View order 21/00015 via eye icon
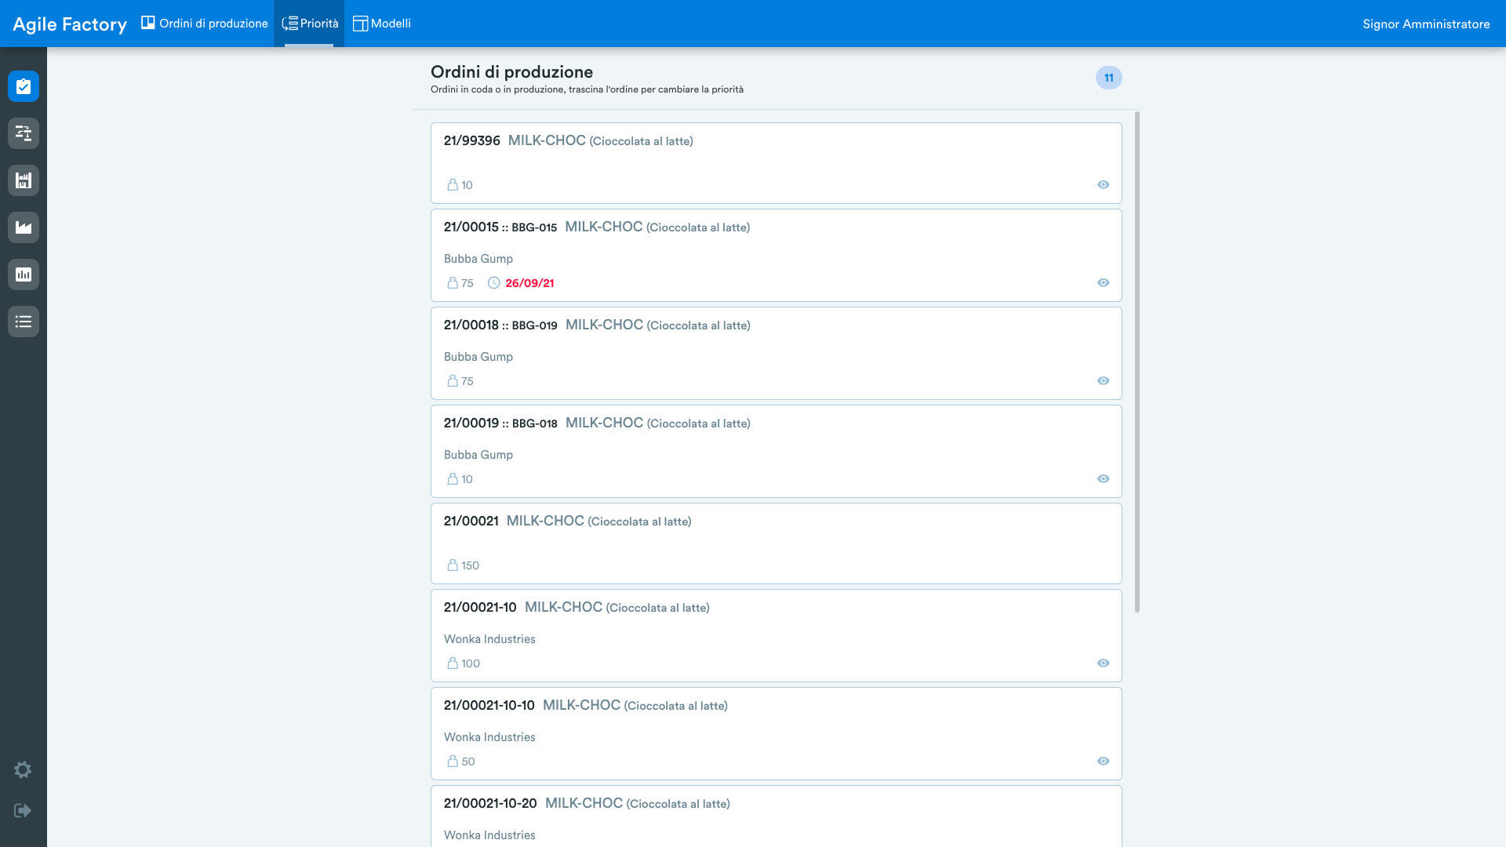Screen dimensions: 1506x847 1103,283
